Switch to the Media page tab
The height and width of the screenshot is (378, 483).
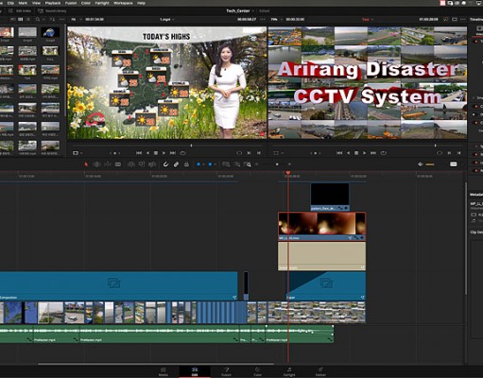point(164,372)
